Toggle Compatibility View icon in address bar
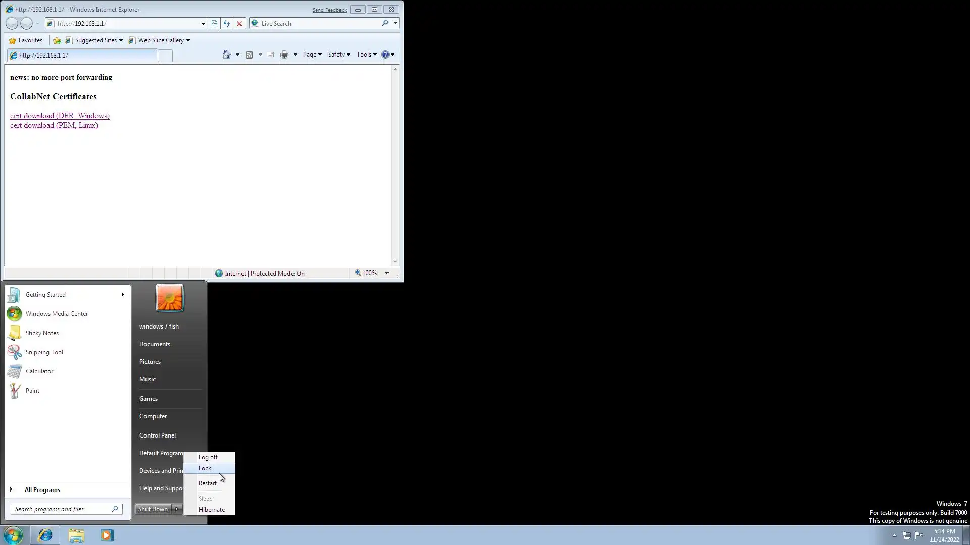Image resolution: width=970 pixels, height=545 pixels. click(214, 23)
